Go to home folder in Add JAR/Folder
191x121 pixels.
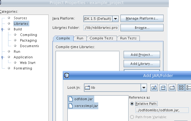[163, 87]
